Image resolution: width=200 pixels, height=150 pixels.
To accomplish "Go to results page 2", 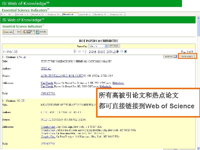I will [90, 52].
